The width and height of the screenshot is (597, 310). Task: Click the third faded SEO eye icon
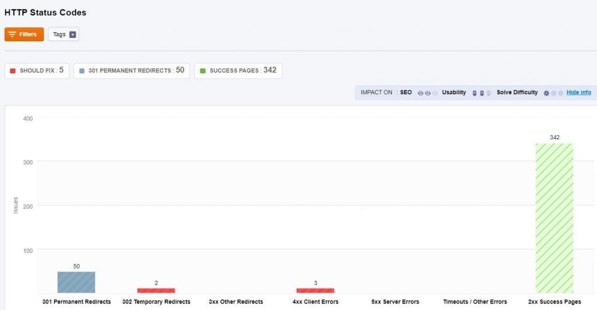[x=435, y=93]
